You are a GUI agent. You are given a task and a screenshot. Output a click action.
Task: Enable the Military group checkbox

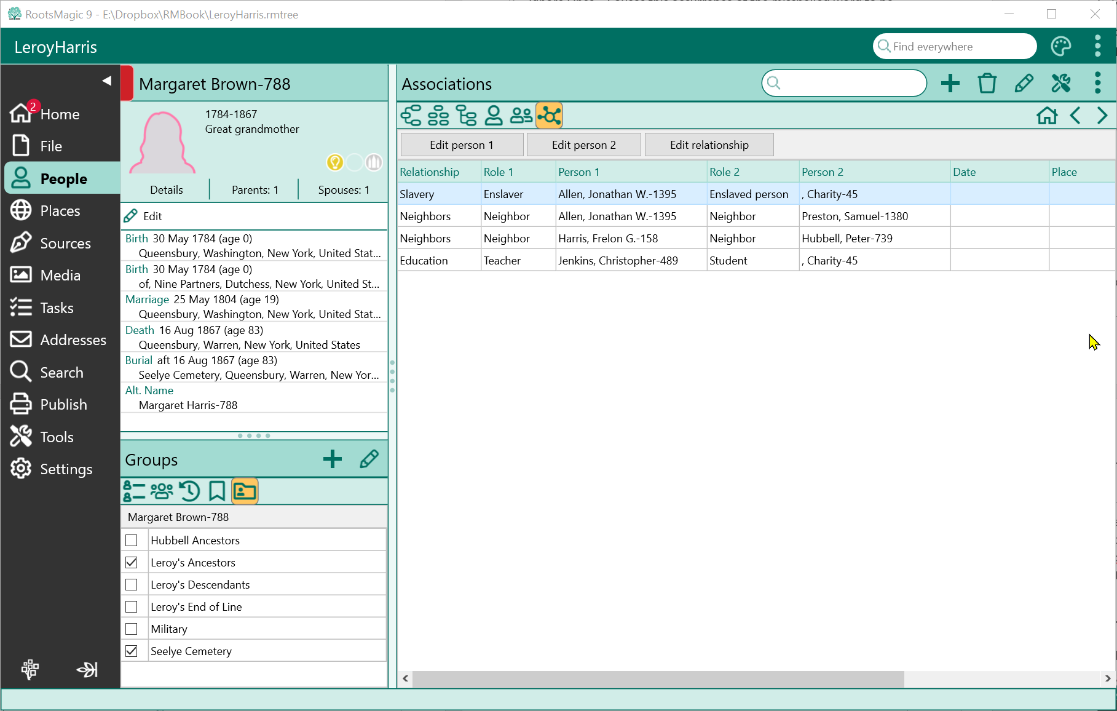(x=132, y=629)
